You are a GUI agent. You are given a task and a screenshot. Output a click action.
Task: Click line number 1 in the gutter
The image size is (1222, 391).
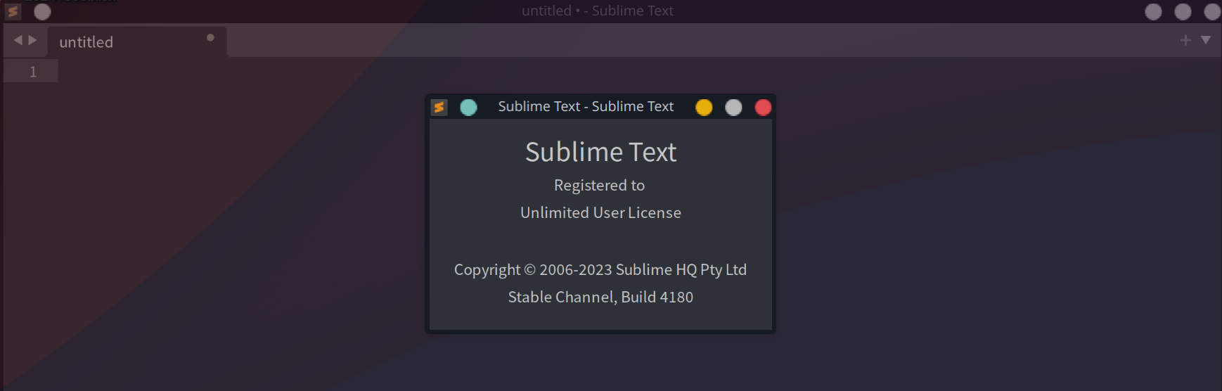point(32,72)
